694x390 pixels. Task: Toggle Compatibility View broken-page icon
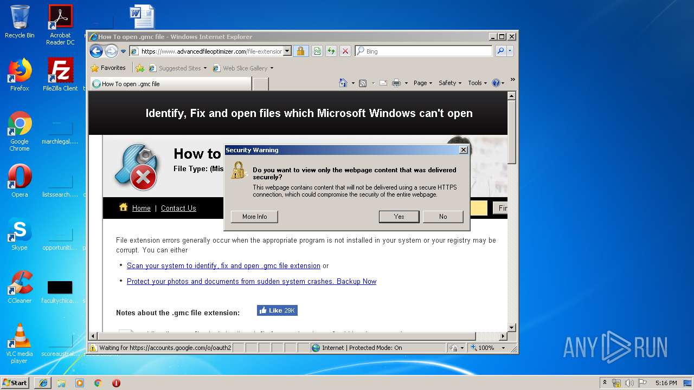pyautogui.click(x=317, y=51)
